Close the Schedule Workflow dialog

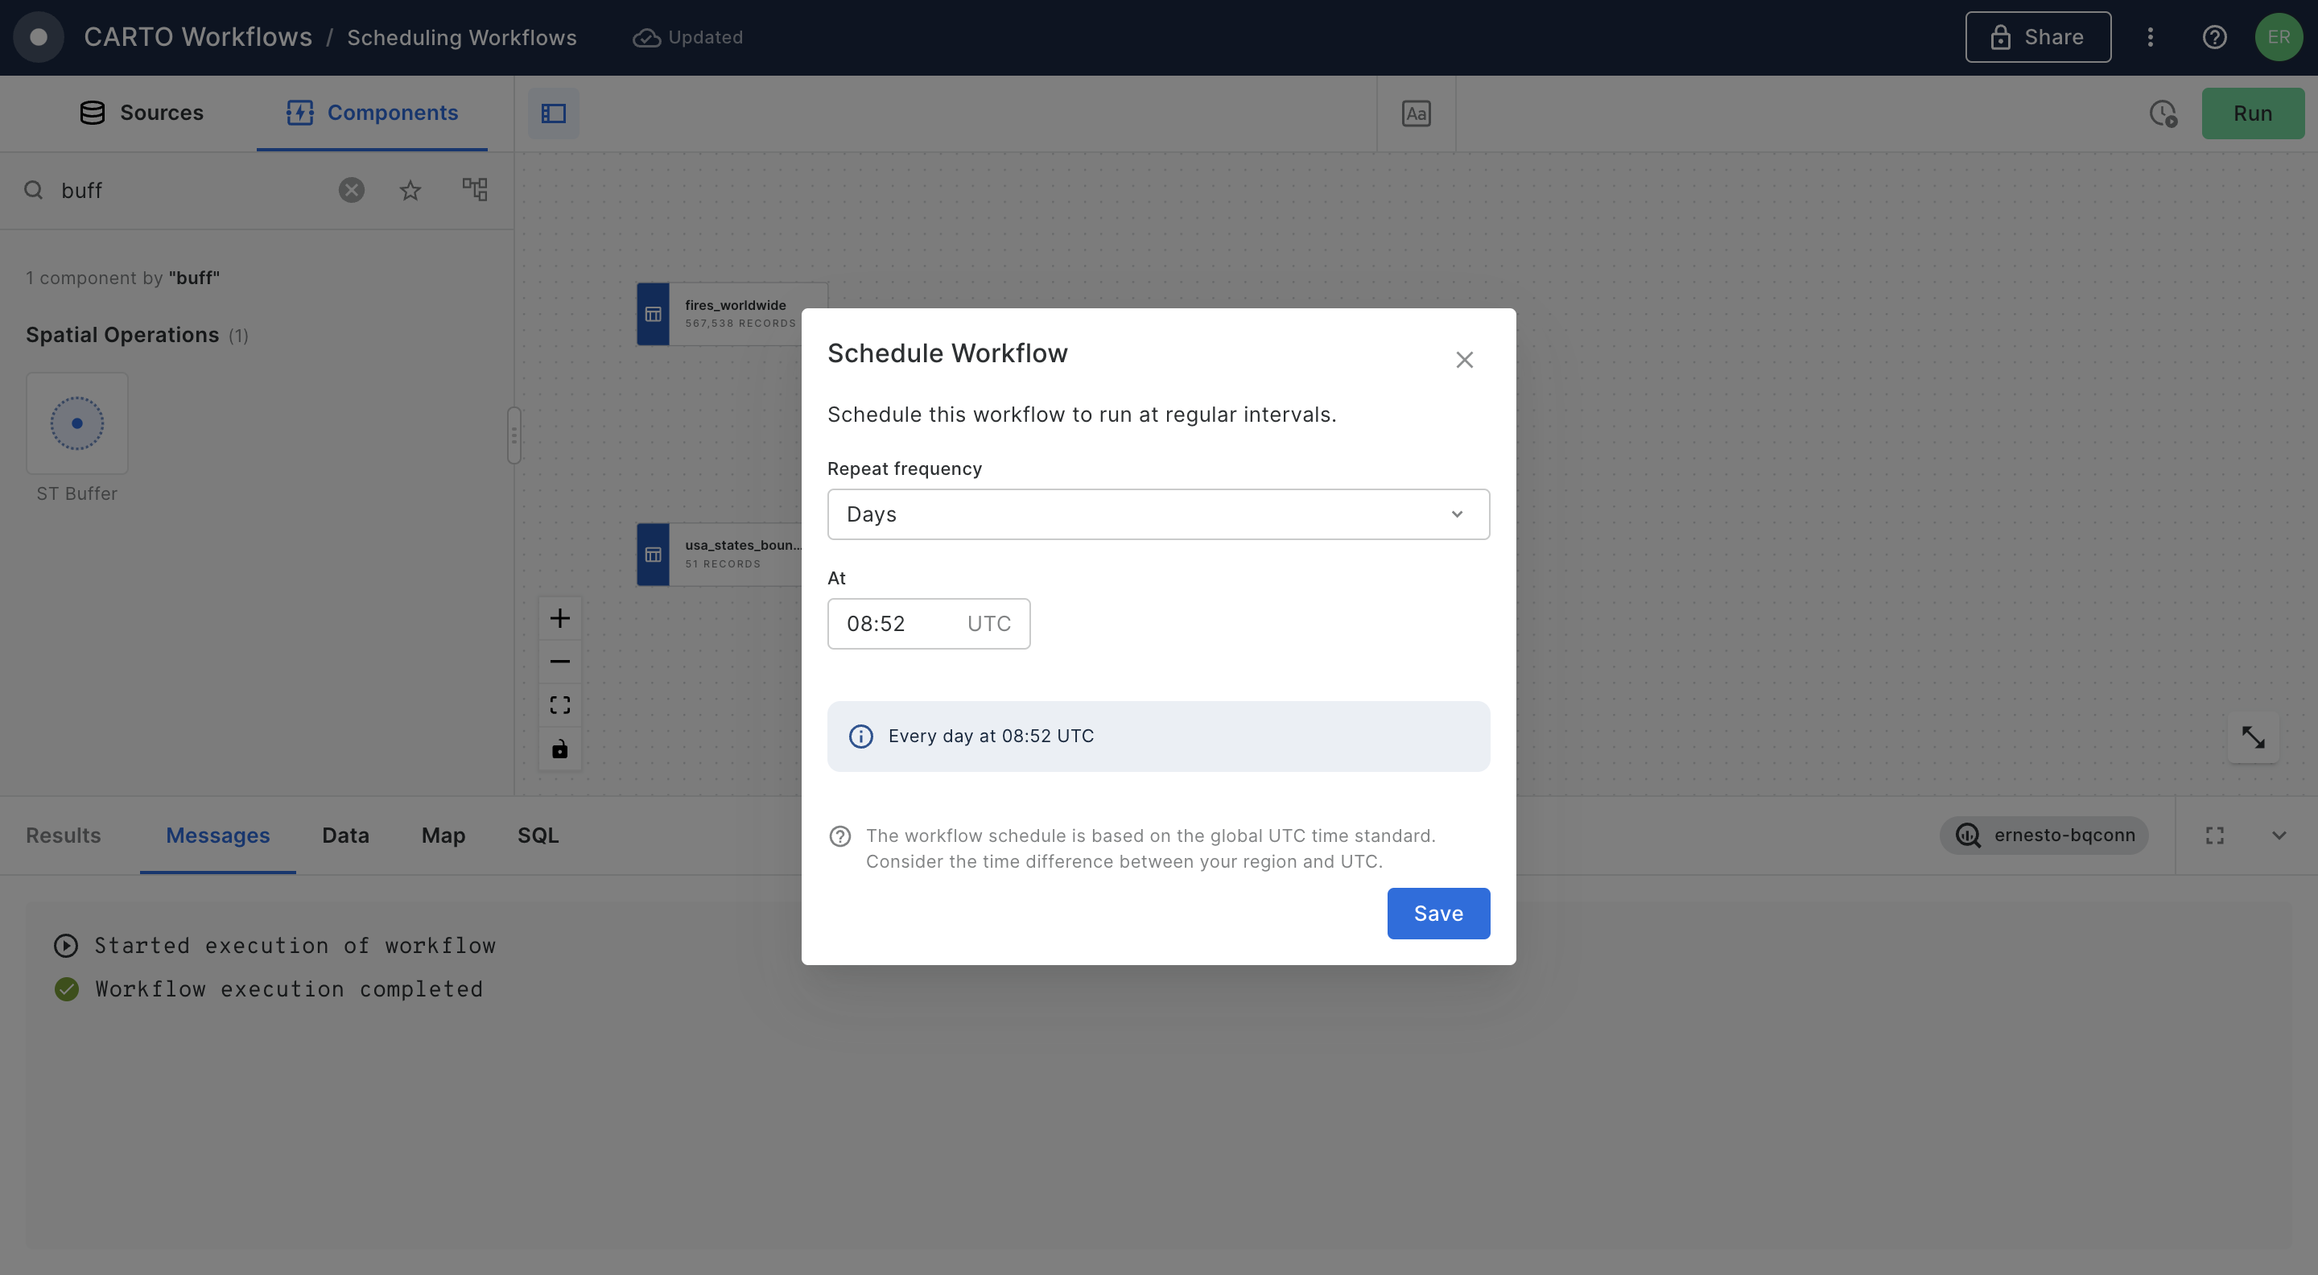(x=1463, y=360)
